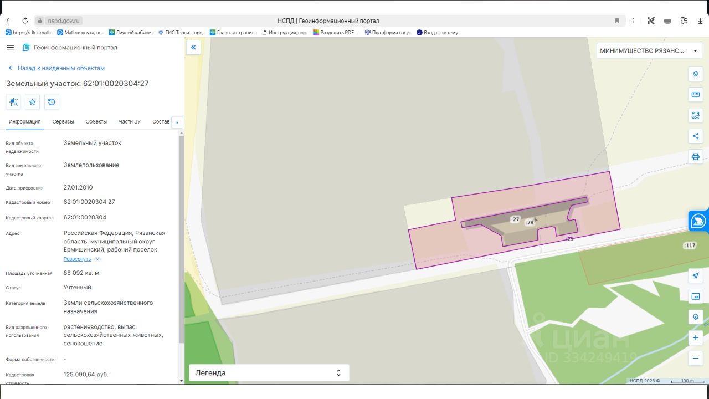709x399 pixels.
Task: Add parcel to favorites with star icon
Action: (33, 102)
